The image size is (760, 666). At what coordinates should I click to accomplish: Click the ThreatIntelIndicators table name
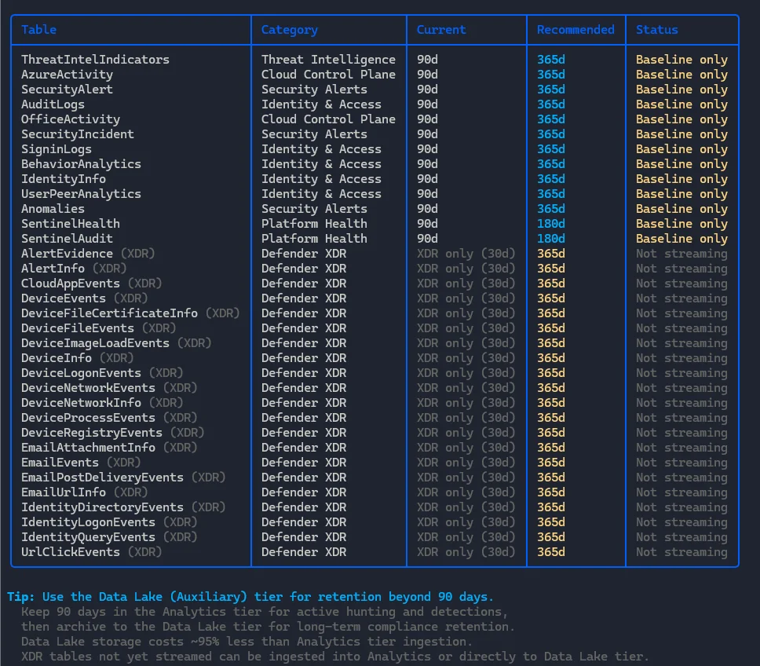95,60
